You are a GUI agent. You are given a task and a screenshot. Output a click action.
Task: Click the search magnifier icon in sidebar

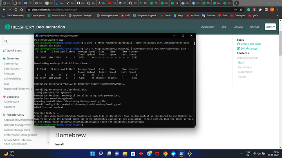point(6,42)
